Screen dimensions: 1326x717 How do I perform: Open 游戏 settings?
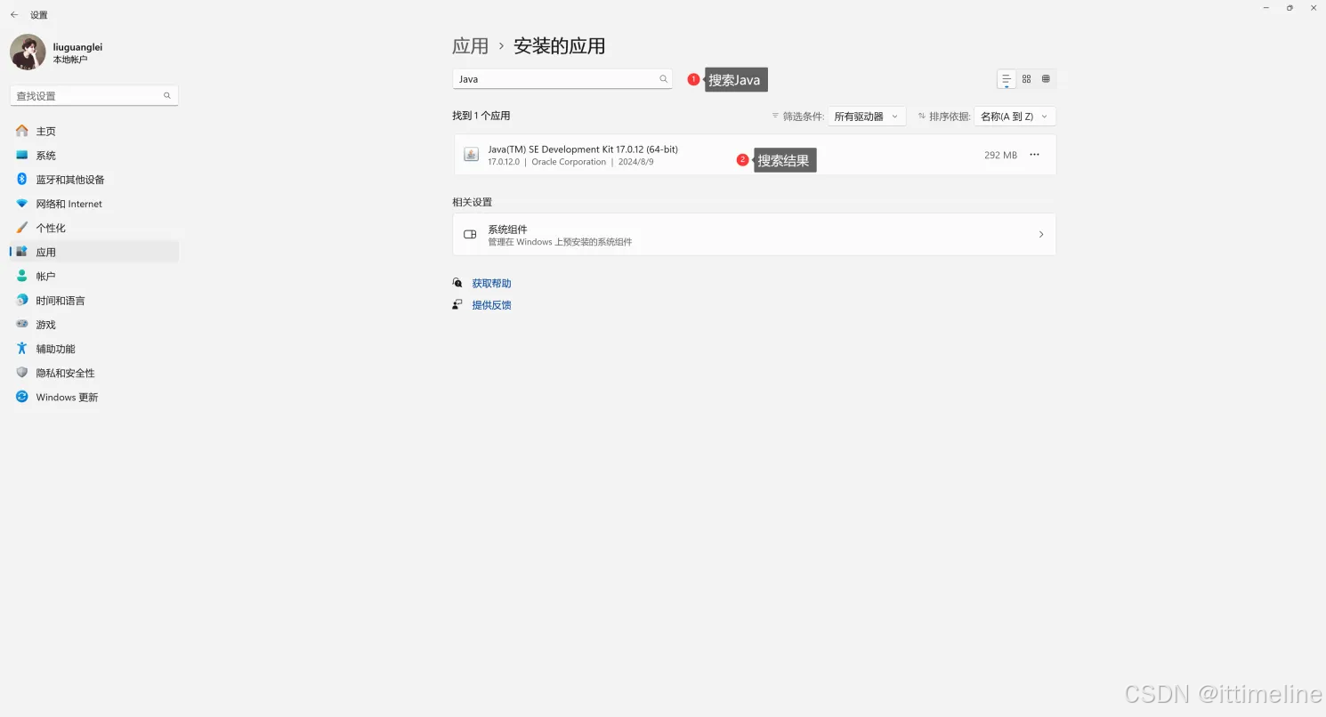pyautogui.click(x=94, y=325)
